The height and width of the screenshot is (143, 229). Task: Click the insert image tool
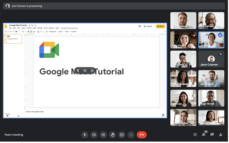coord(34,32)
